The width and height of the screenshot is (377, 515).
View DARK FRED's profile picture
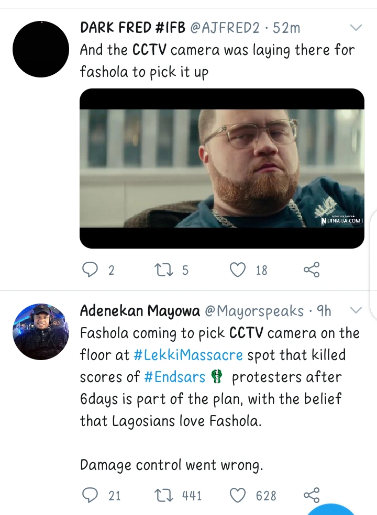(x=41, y=50)
